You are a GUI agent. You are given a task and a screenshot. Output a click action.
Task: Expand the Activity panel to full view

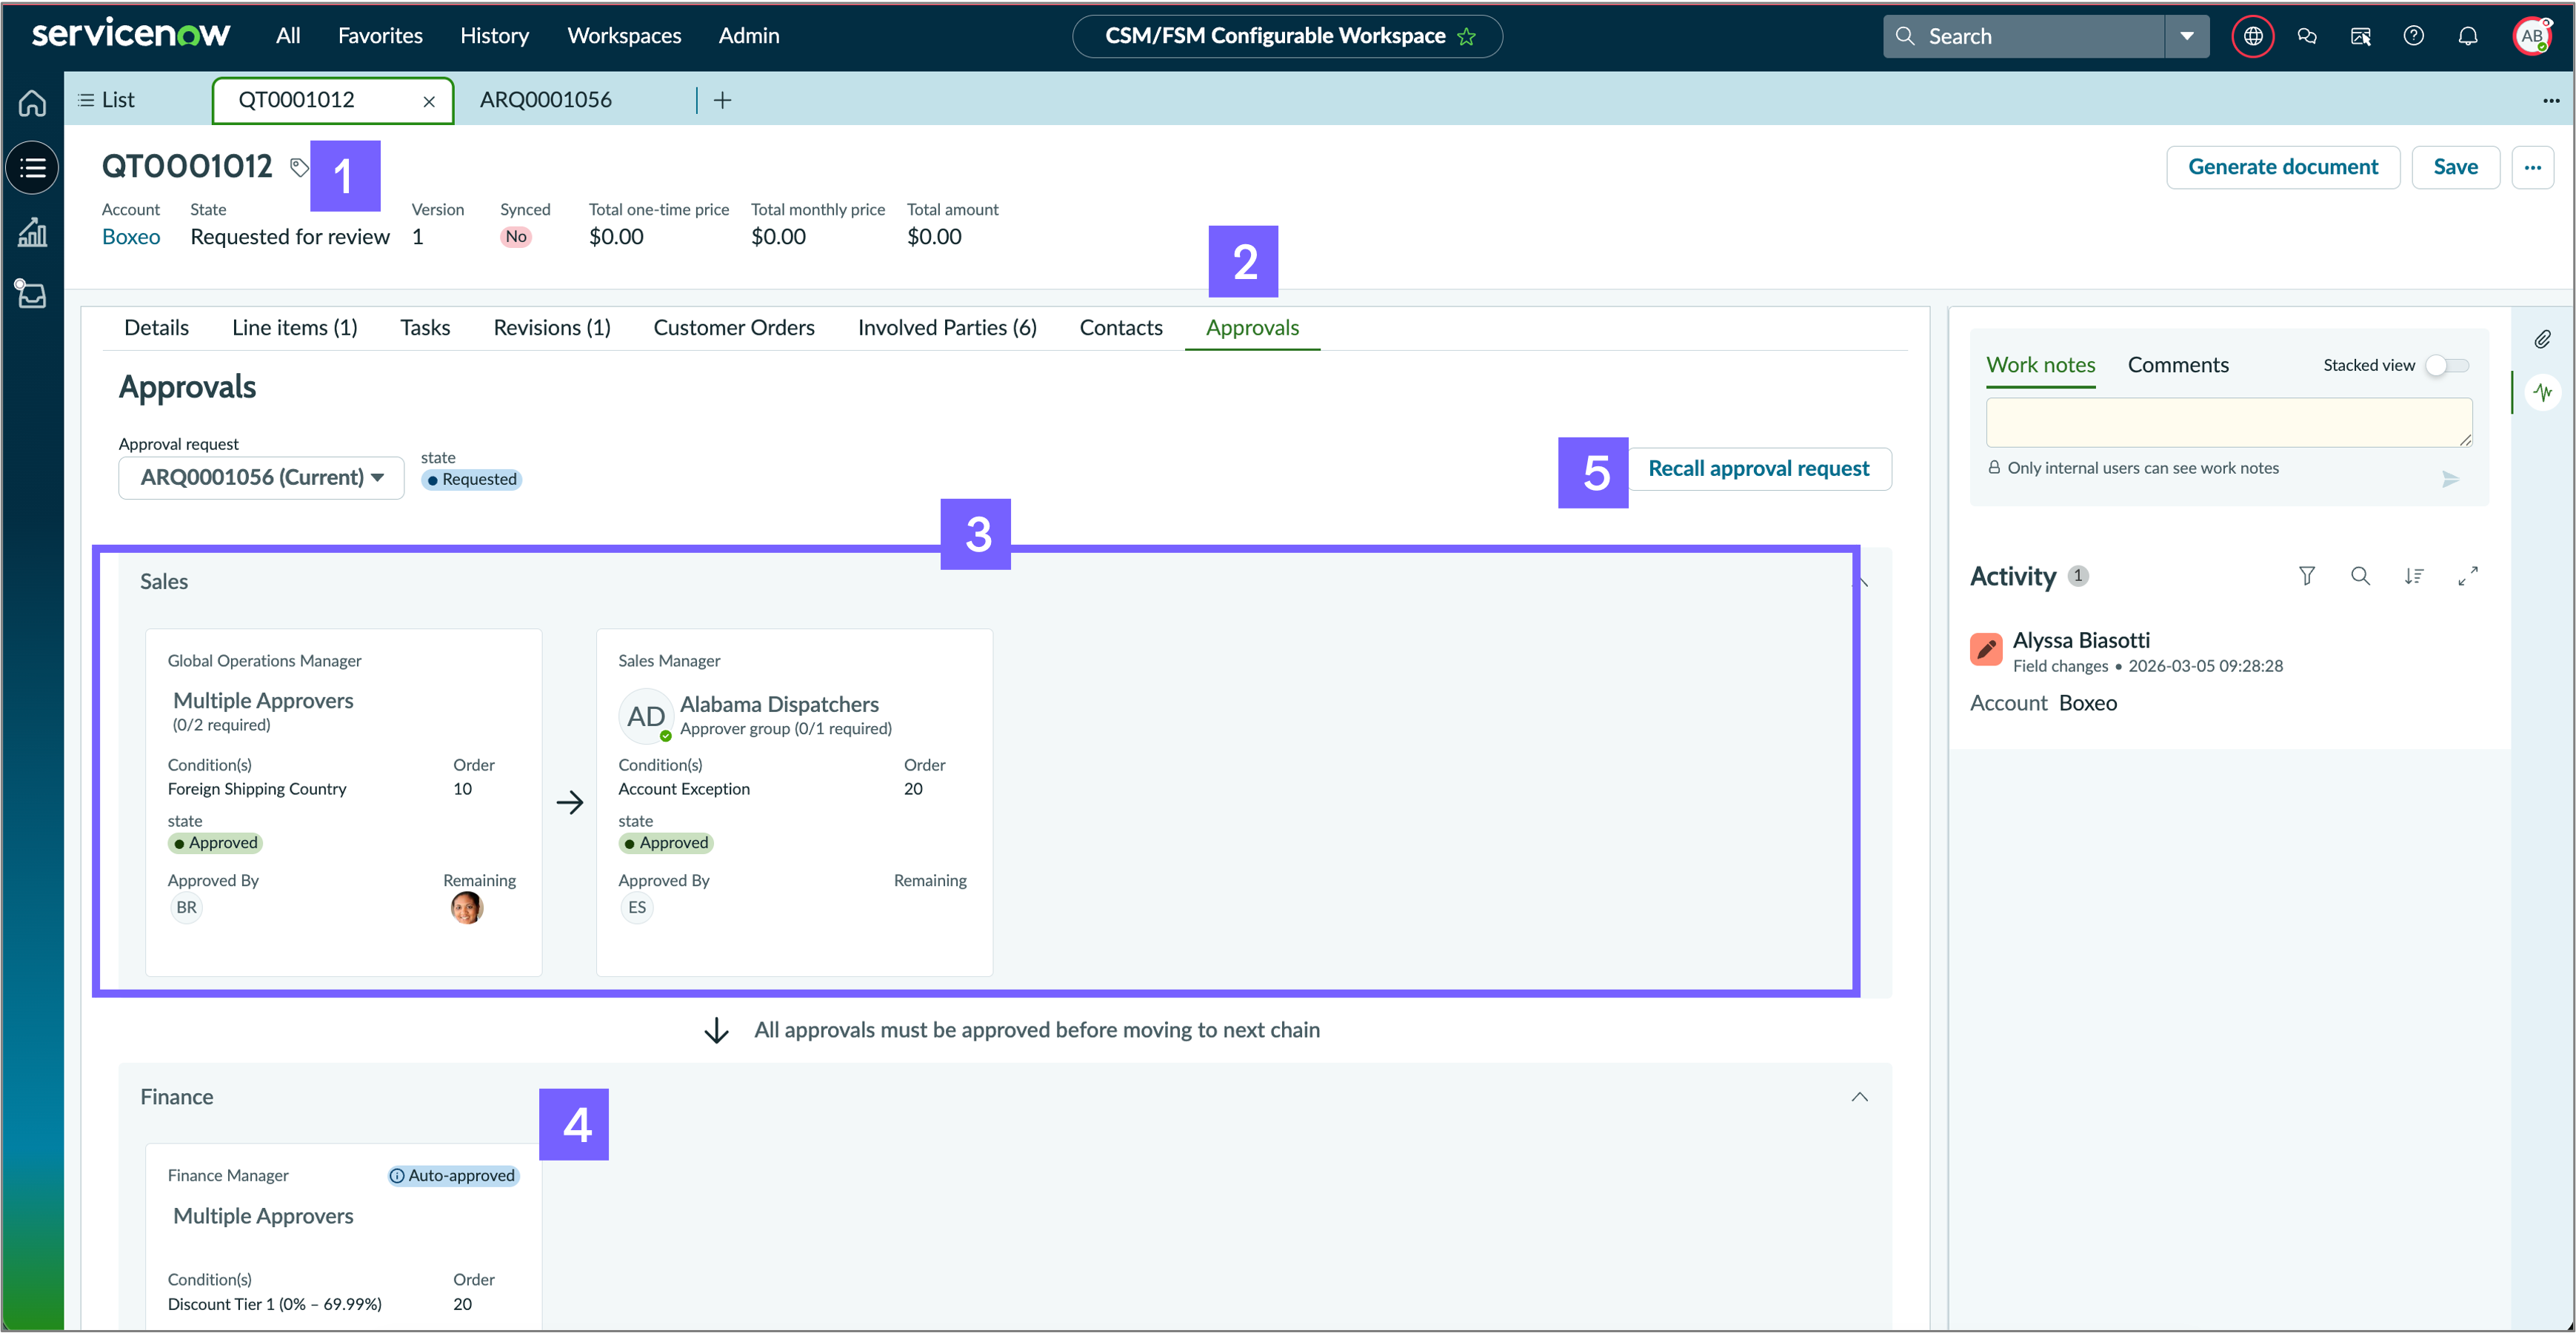2468,577
